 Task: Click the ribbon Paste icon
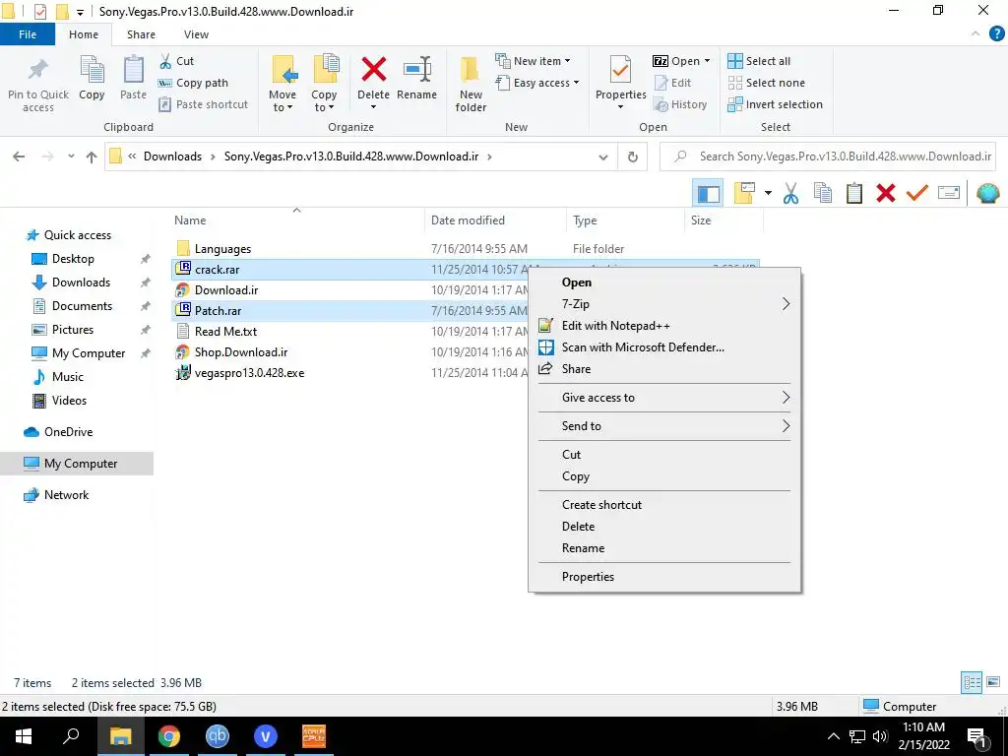click(133, 70)
